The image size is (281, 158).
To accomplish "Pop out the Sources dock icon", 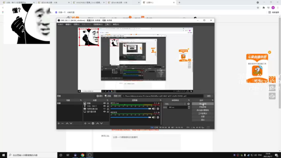I will [107, 100].
